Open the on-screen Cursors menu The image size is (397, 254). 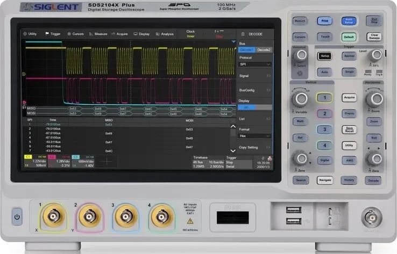coord(75,34)
